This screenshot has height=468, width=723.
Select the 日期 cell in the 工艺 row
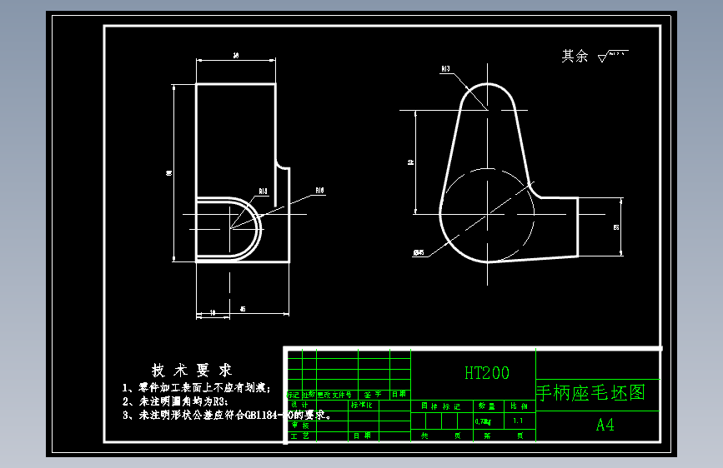click(x=363, y=436)
